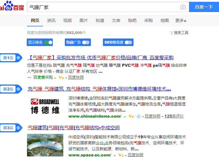
Task: Open 搜索工具 search tools
Action: coord(179,33)
